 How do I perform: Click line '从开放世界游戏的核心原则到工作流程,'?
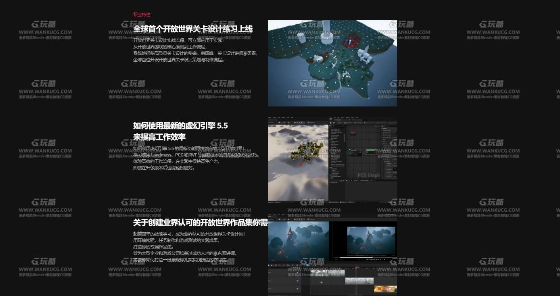click(170, 47)
